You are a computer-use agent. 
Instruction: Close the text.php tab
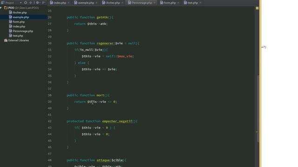(x=200, y=3)
